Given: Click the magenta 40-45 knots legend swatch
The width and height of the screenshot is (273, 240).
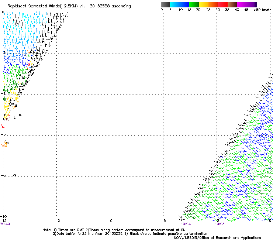Looking at the screenshot, I should point(242,4).
